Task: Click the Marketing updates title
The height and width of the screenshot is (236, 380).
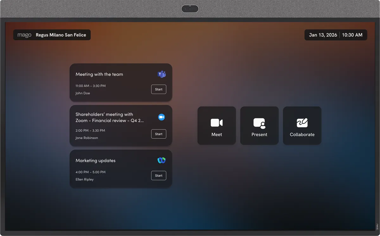Action: [95, 161]
